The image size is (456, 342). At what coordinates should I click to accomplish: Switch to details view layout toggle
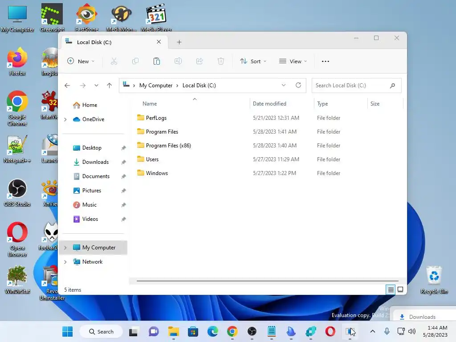point(391,289)
